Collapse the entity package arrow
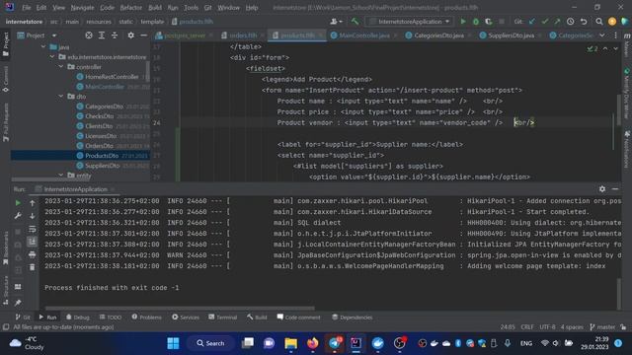This screenshot has height=355, width=632. click(61, 176)
